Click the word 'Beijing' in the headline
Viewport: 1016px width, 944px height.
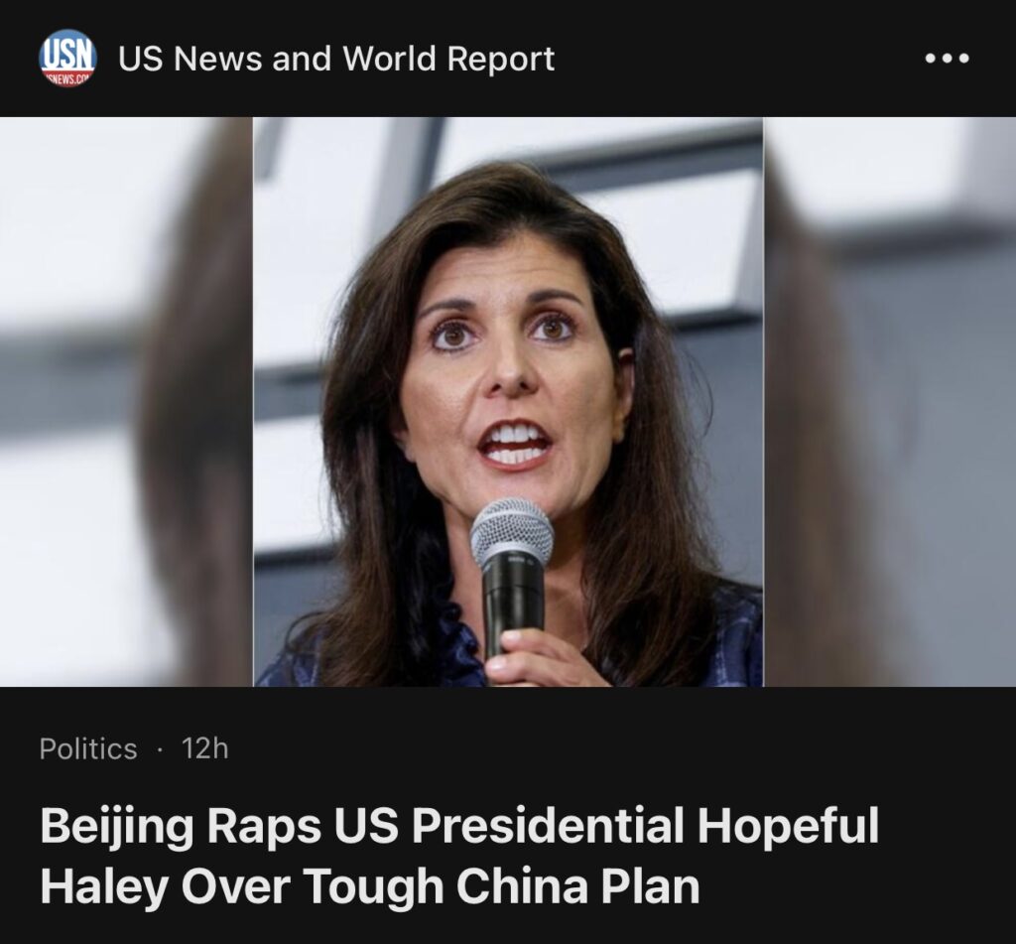tap(117, 827)
